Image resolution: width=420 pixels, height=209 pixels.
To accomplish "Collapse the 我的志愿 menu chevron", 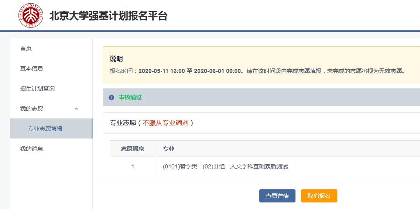I will pos(76,109).
